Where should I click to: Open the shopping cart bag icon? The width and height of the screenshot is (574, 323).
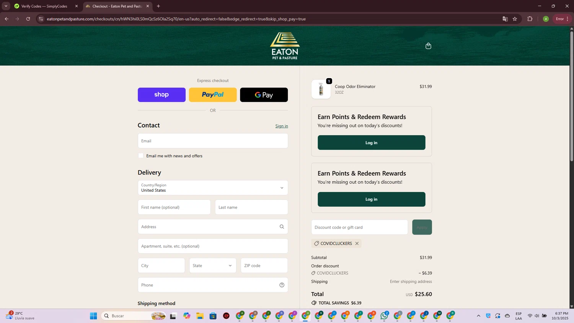tap(428, 46)
